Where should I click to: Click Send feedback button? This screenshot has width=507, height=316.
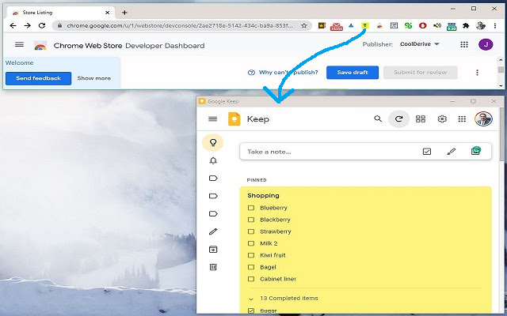pos(39,78)
